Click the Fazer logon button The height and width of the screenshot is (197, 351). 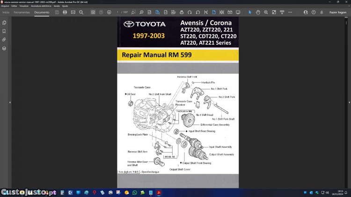tap(338, 12)
